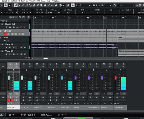Solo the Main Vox mixer channel
Image resolution: width=144 pixels, height=119 pixels.
(x=70, y=64)
